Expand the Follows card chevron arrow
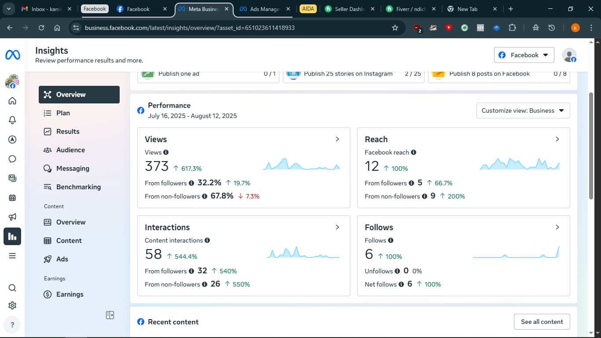The image size is (601, 338). click(557, 227)
